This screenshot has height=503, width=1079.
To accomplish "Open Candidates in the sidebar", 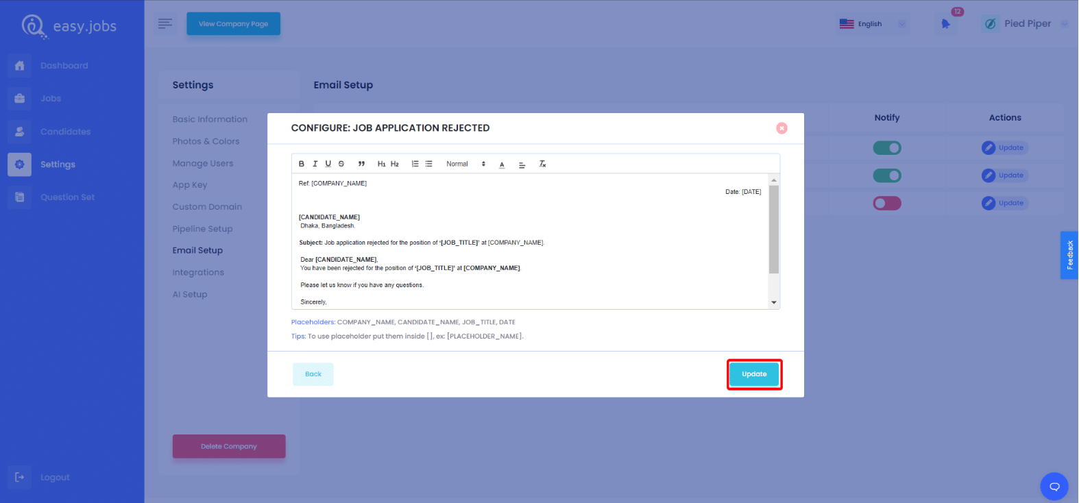I will pyautogui.click(x=65, y=132).
